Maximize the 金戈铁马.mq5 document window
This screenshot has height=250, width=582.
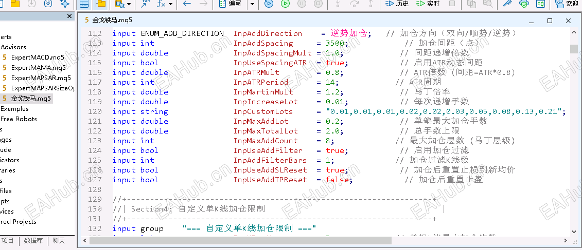[x=550, y=21]
